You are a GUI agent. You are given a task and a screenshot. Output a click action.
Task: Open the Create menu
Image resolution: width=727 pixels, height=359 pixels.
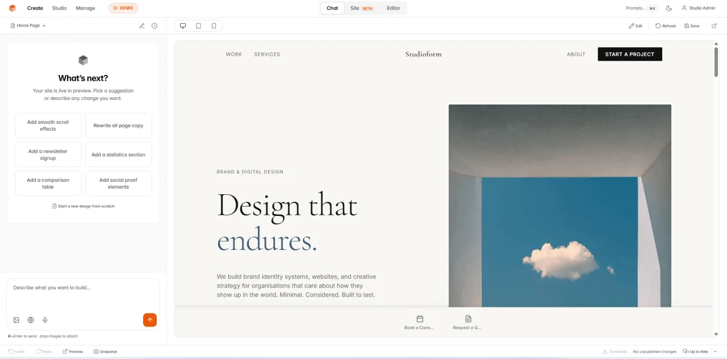pos(35,8)
